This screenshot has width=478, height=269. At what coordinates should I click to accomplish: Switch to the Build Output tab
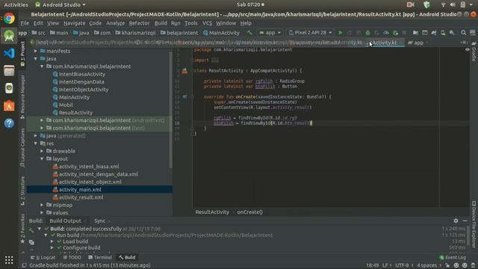click(65, 221)
